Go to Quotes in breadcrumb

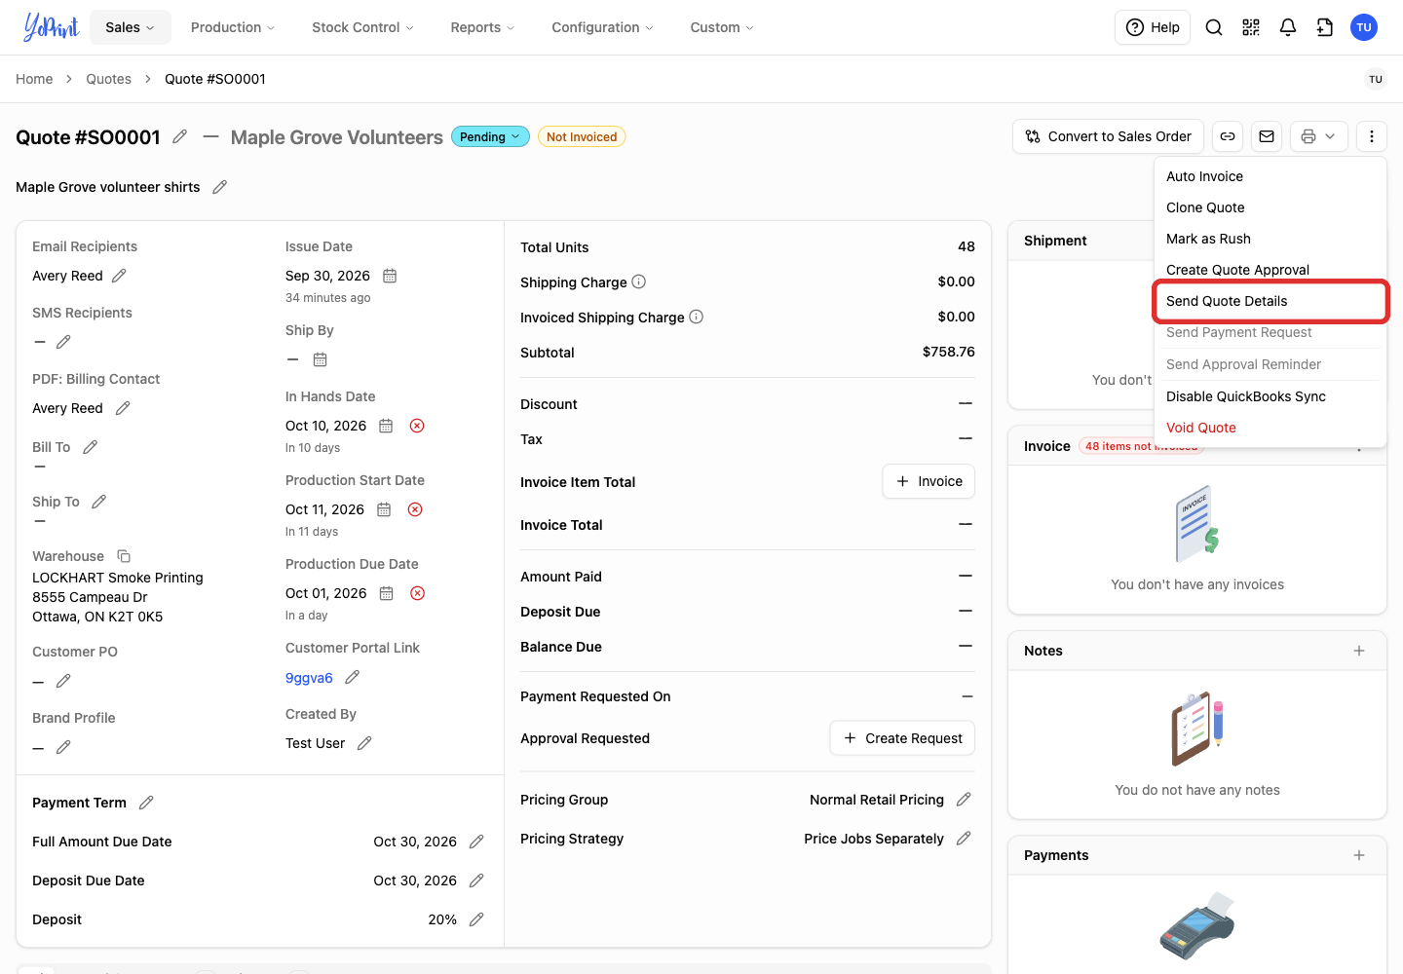(x=108, y=79)
